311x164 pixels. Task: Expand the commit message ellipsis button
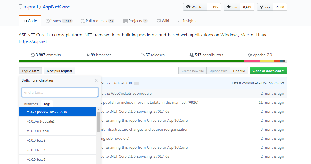(136, 84)
